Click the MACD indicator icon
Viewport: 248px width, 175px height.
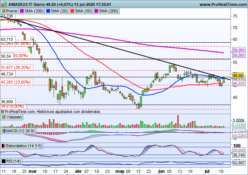click(x=4, y=131)
